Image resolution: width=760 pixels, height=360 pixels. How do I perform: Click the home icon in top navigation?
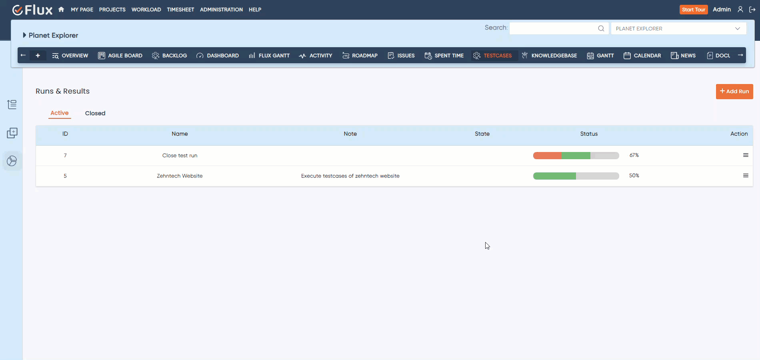click(61, 10)
